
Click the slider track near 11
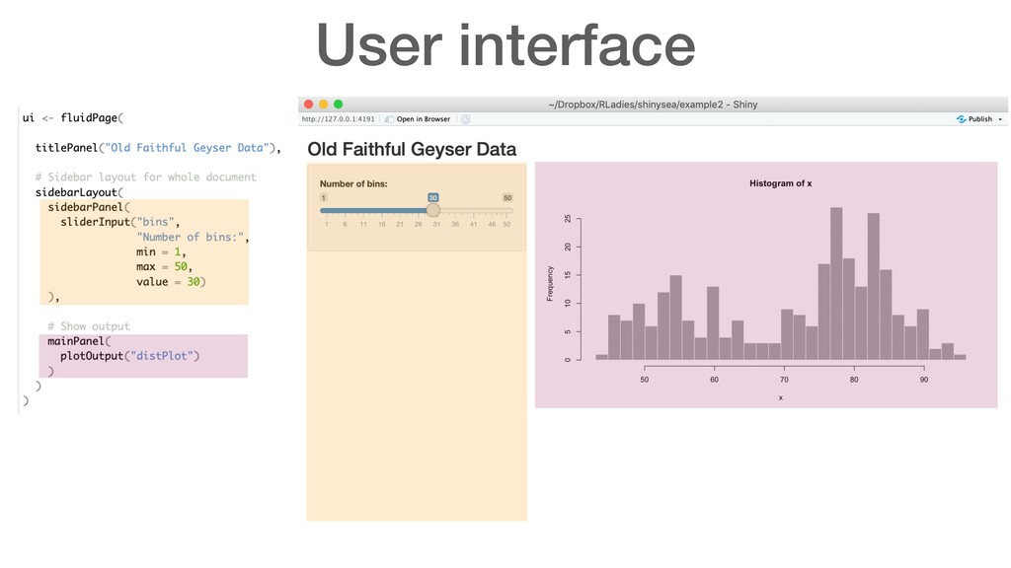[x=362, y=210]
